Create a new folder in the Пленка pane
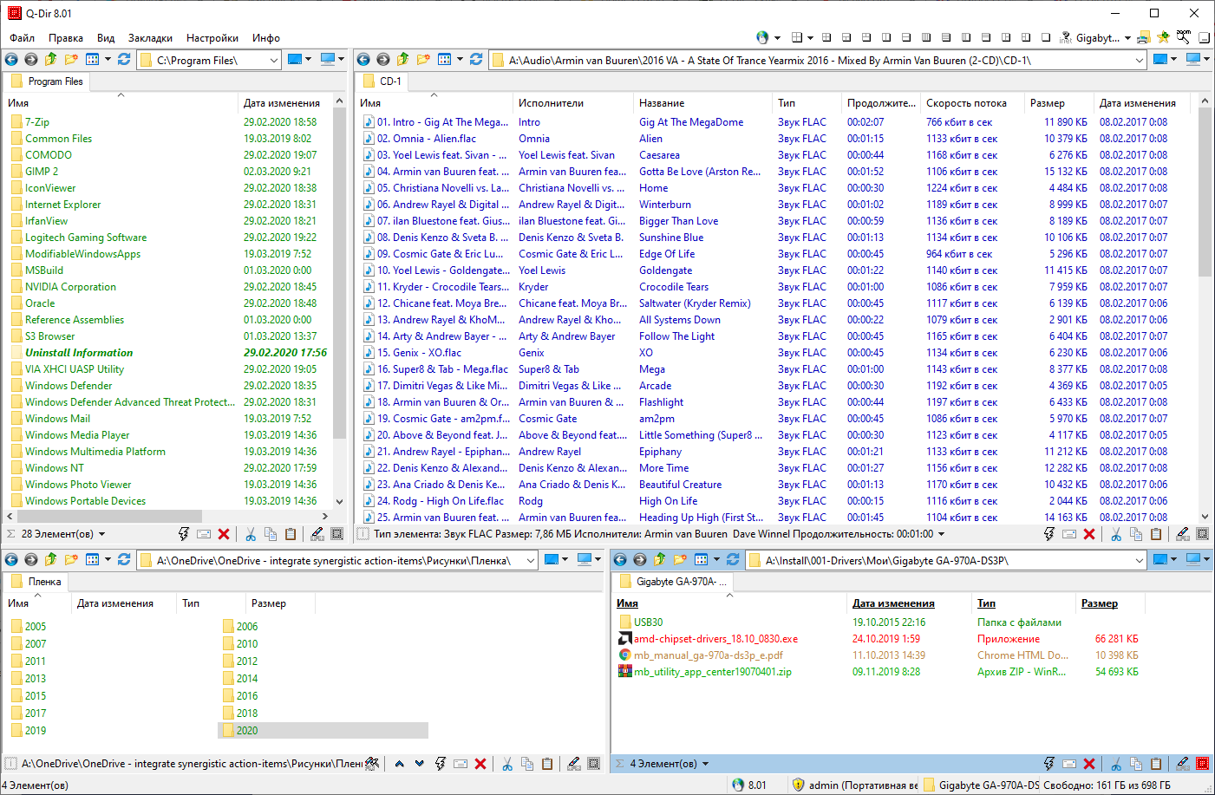This screenshot has width=1215, height=795. 71,559
